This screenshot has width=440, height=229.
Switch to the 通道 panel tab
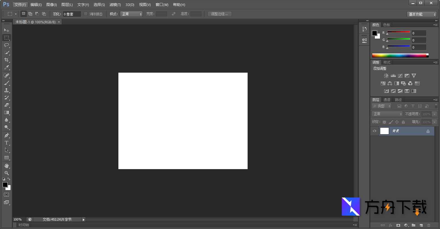pos(387,100)
